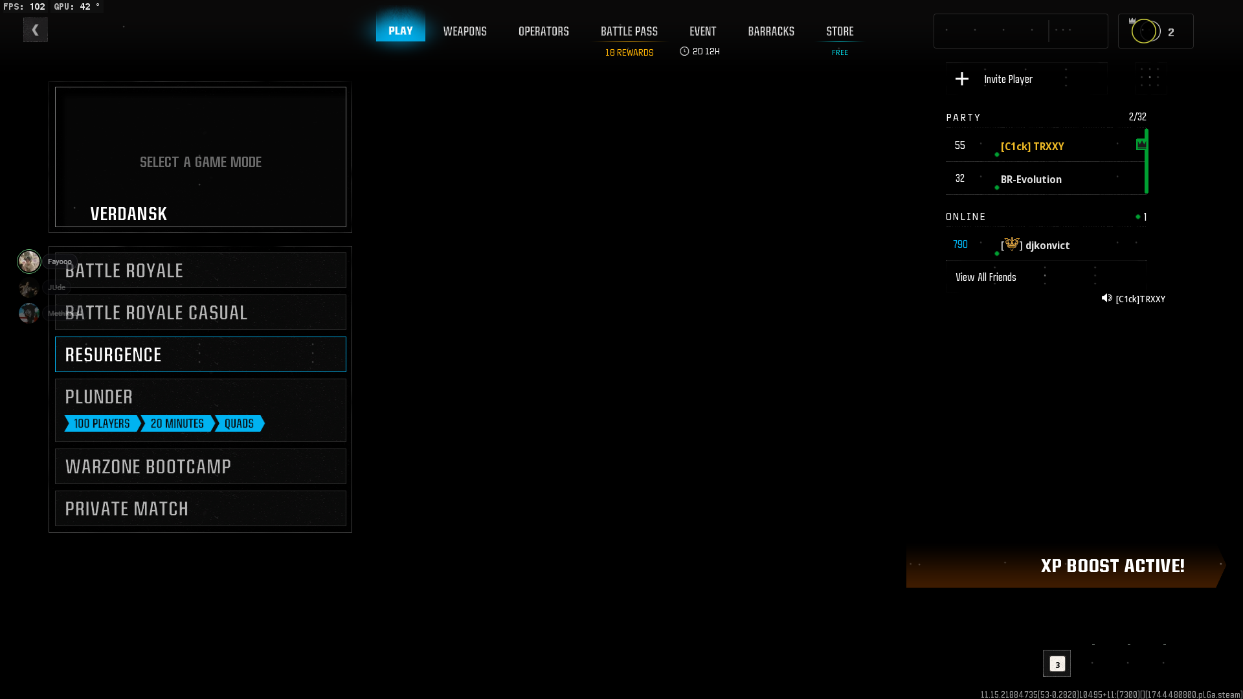Click the level 55 next to TRXXY
This screenshot has width=1243, height=699.
[x=960, y=146]
